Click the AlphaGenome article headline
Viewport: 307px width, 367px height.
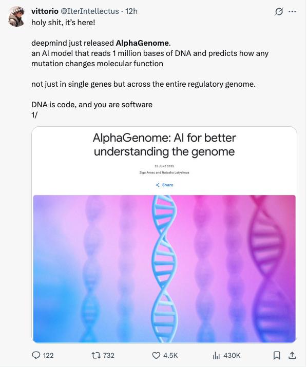pos(164,145)
